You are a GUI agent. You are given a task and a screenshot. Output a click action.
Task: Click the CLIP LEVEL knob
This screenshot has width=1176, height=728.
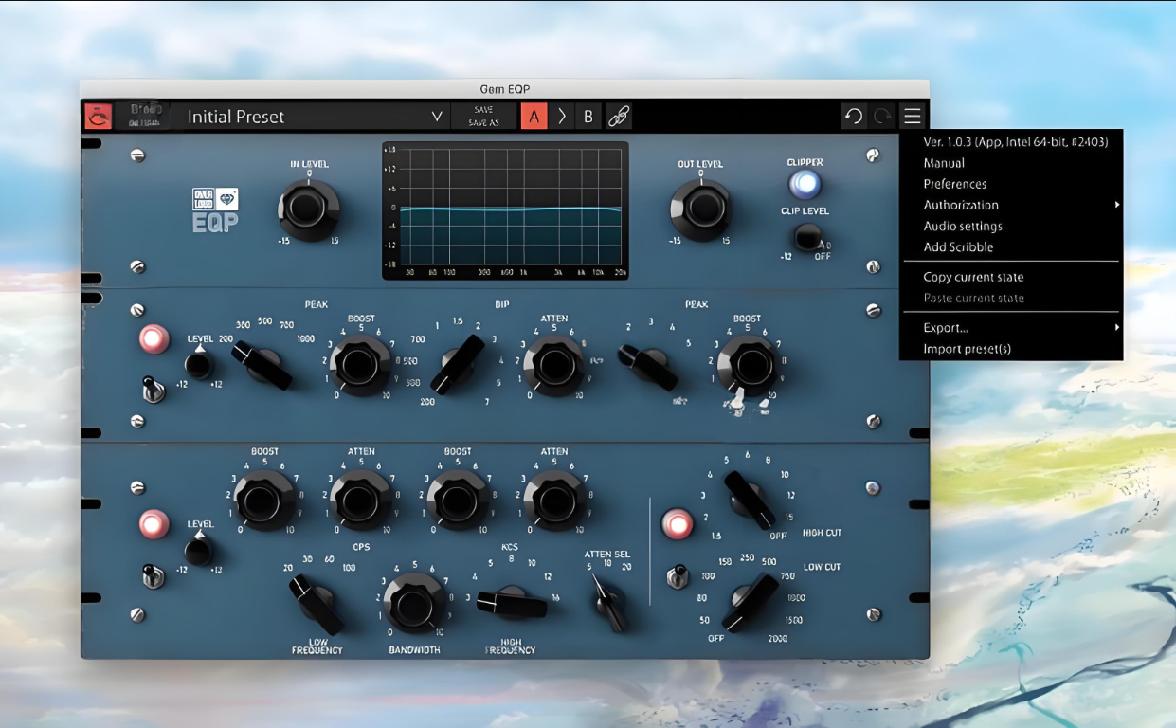[807, 237]
